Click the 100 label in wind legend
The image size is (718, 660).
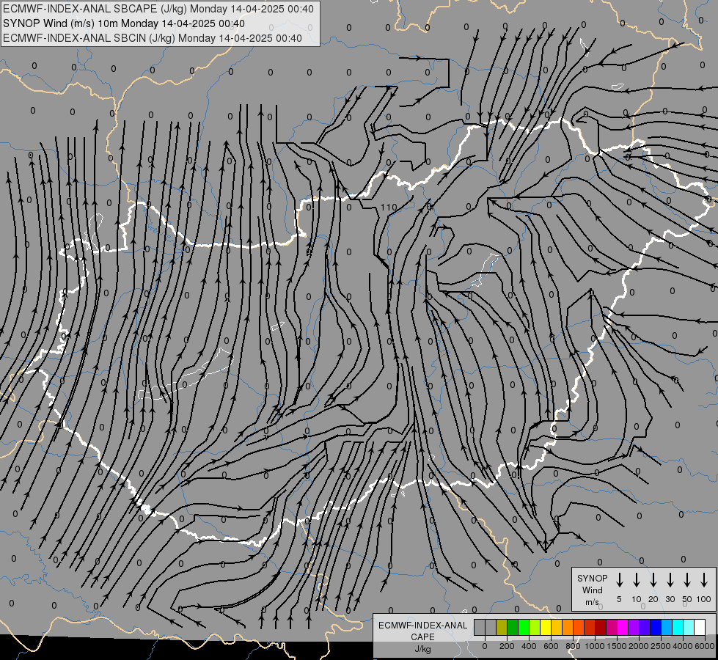pyautogui.click(x=704, y=599)
